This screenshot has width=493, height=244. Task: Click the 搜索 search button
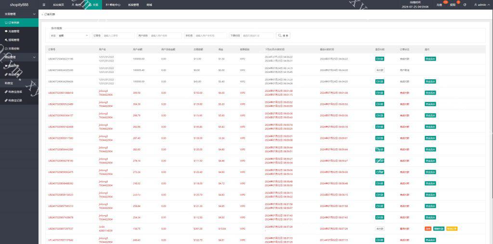tap(283, 36)
